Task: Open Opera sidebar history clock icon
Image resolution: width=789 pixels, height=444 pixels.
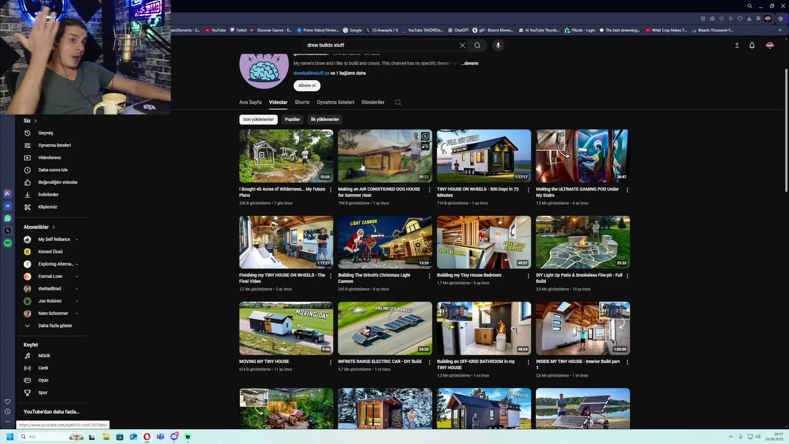Action: click(7, 411)
